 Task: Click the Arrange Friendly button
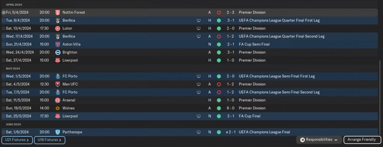[x=362, y=140]
